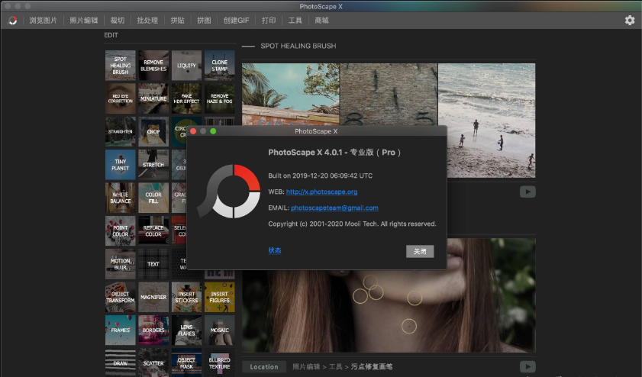The height and width of the screenshot is (377, 642).
Task: Select the Text tool tile
Action: [x=153, y=264]
